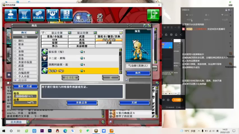Select the 天梯 shop tab

(x=109, y=43)
